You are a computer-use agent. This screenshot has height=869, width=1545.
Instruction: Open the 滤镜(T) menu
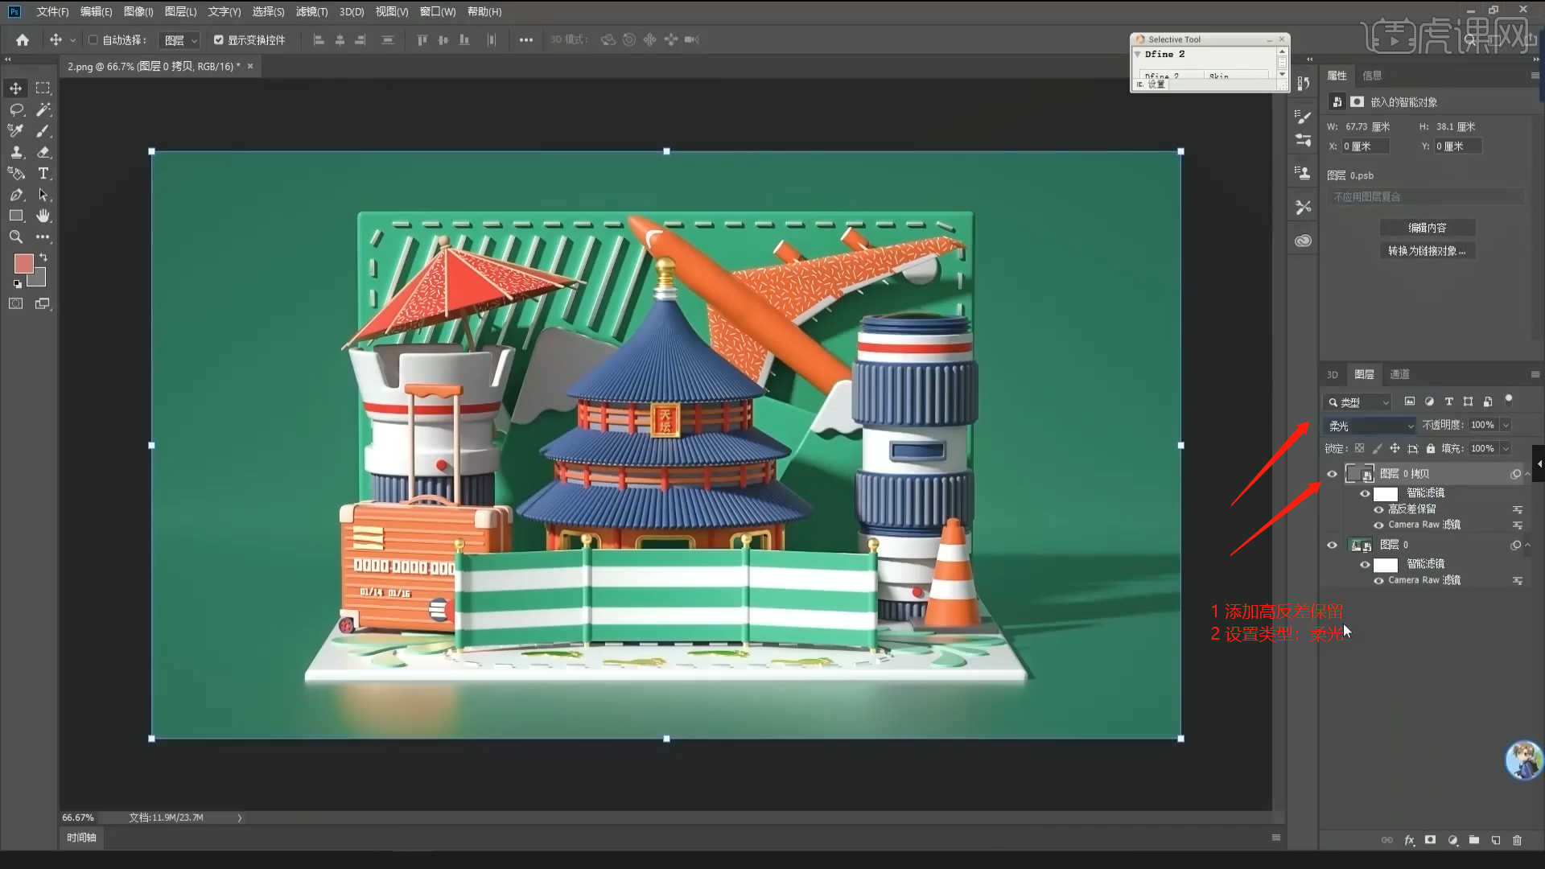coord(311,11)
